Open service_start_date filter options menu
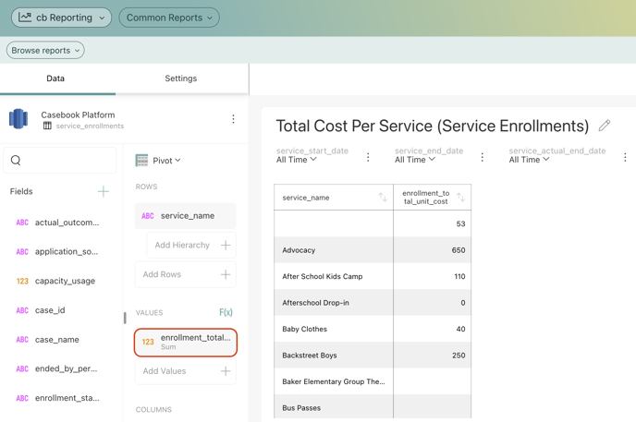 (368, 158)
